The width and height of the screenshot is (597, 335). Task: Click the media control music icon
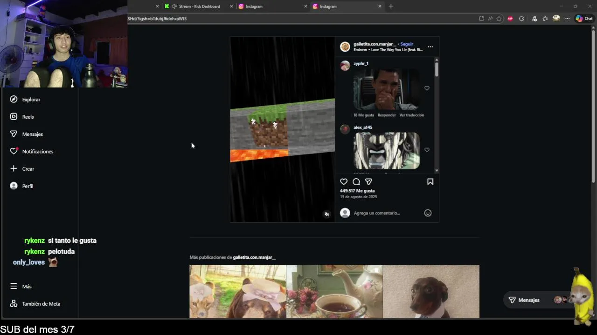[x=534, y=19]
